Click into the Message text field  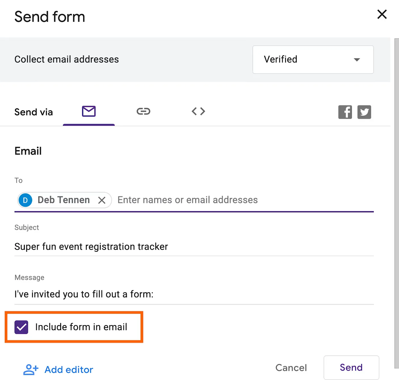tap(194, 294)
